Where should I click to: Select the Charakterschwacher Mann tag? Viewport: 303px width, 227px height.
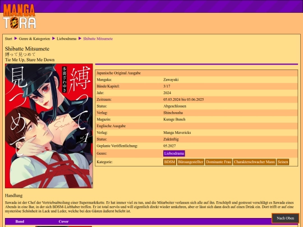tap(254, 162)
